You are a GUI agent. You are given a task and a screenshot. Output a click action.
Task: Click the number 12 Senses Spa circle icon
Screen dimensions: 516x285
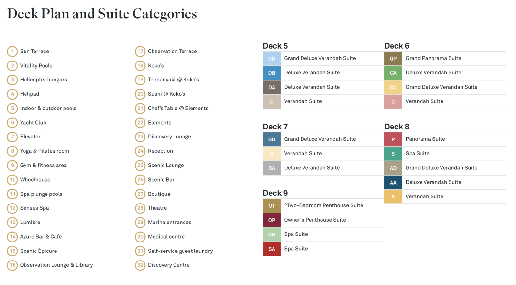pos(12,208)
